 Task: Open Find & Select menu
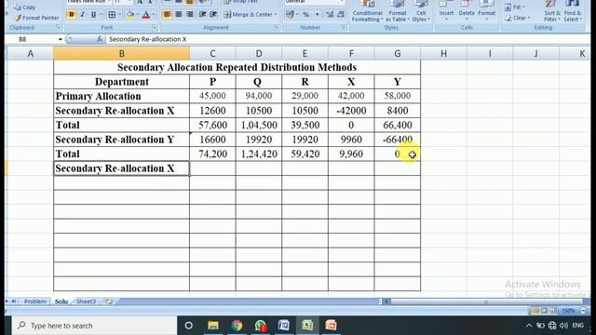click(x=573, y=11)
